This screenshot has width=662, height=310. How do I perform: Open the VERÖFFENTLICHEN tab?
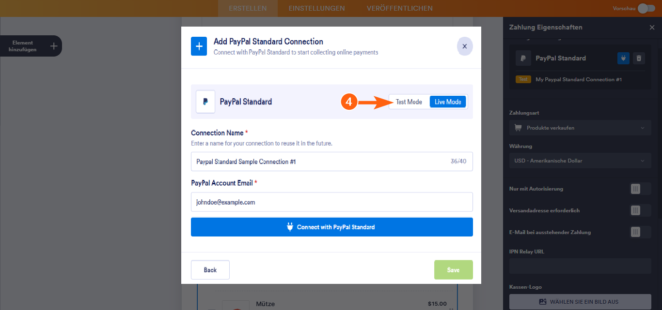pyautogui.click(x=399, y=8)
